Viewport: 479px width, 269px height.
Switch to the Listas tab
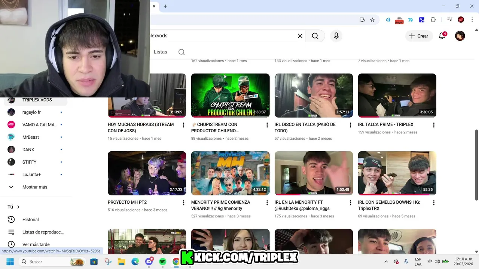coord(161,52)
